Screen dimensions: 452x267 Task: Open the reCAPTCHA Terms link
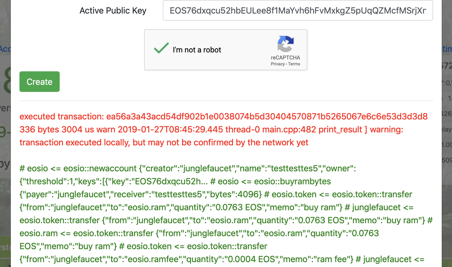(294, 64)
